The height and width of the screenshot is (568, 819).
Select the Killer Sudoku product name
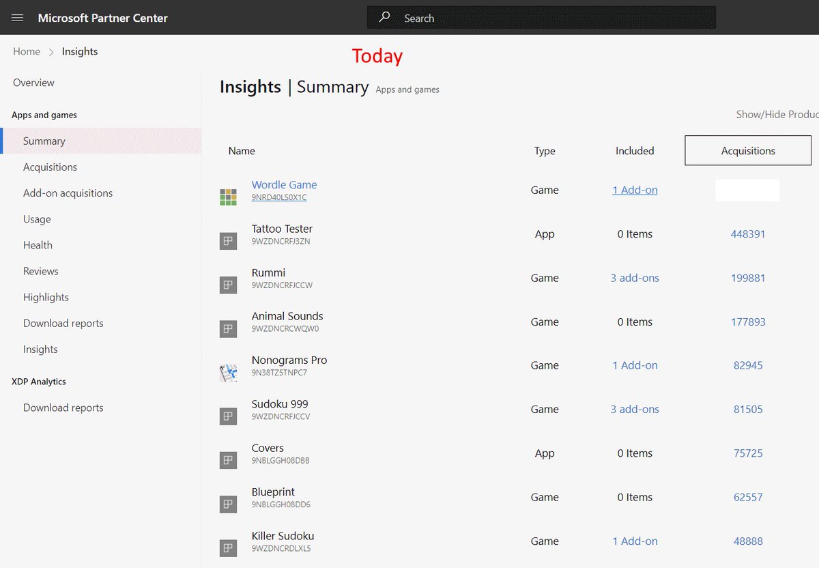283,536
